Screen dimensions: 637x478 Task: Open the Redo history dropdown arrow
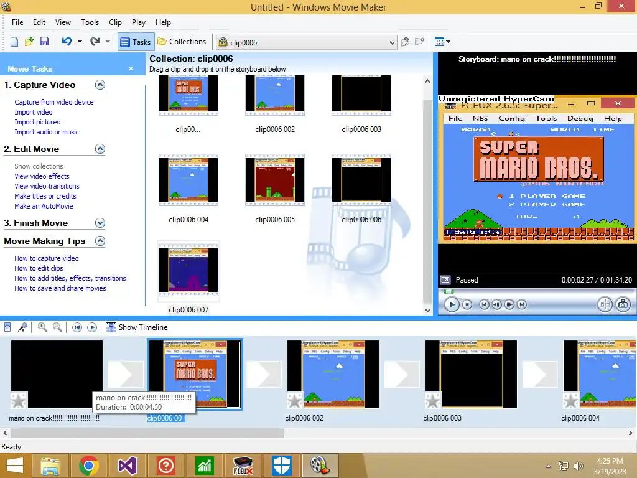(x=108, y=42)
